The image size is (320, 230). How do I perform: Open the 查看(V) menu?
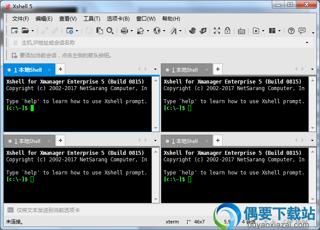pos(68,19)
